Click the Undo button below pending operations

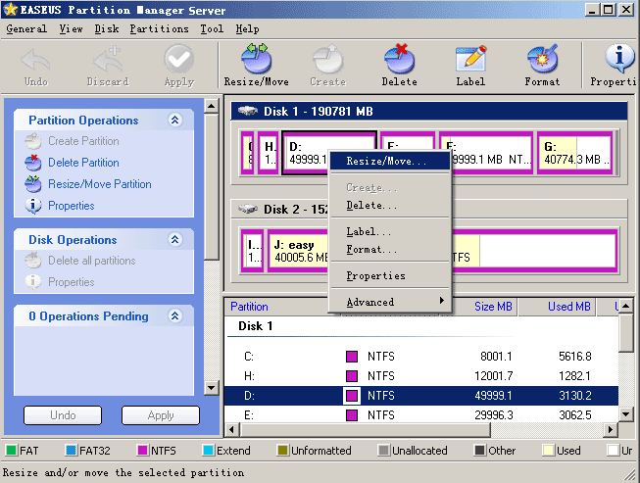click(63, 415)
